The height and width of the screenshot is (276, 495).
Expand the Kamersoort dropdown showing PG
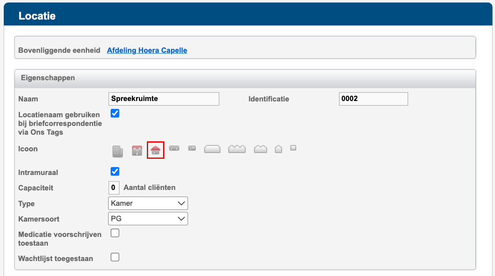click(148, 219)
